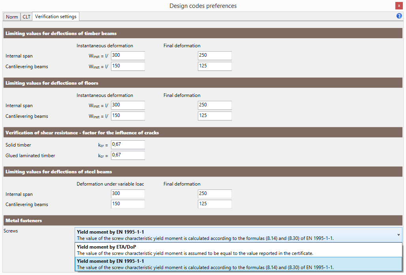Collapse the Screws dropdown arrow
Viewport: 406px width, 275px height.
point(398,235)
